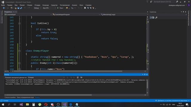Open the Справка menu
The image size is (191, 107).
[x=88, y=5]
